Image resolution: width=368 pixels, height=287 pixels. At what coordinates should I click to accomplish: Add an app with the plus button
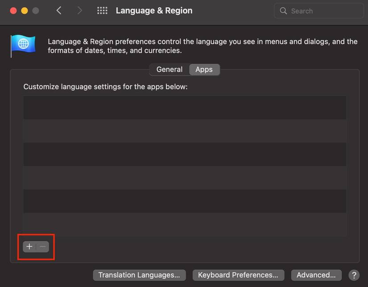(x=29, y=246)
